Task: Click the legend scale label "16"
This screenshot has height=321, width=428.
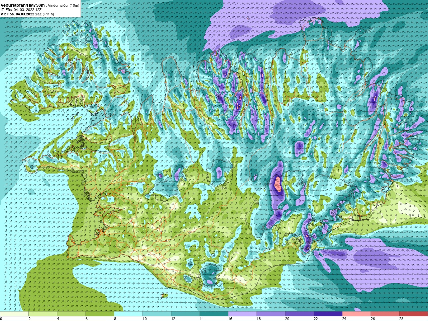Action: pyautogui.click(x=230, y=319)
